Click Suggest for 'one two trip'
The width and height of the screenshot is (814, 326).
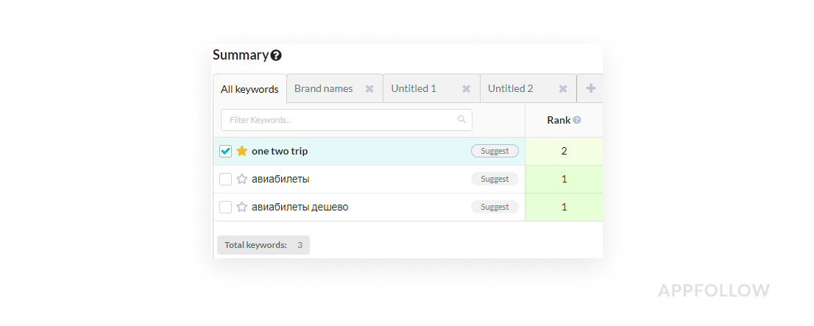pos(495,151)
